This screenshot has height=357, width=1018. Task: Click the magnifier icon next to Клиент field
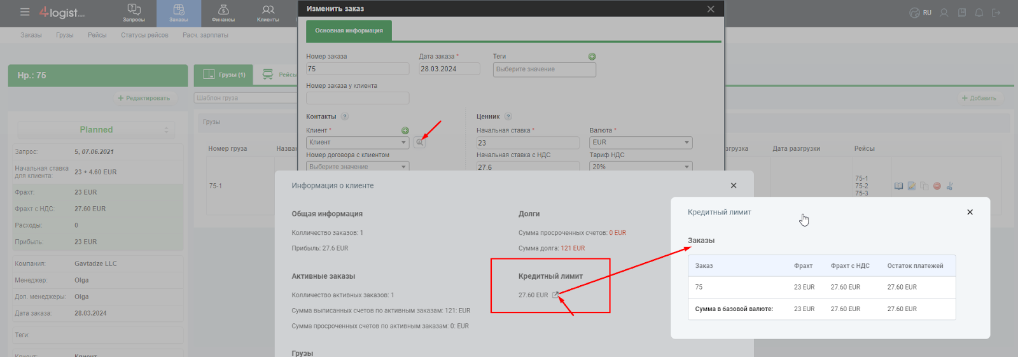coord(419,143)
